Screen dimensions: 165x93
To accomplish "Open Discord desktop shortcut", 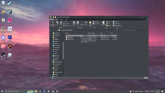I will 3,38.
